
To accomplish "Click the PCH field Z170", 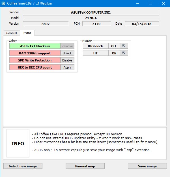I will coord(96,24).
